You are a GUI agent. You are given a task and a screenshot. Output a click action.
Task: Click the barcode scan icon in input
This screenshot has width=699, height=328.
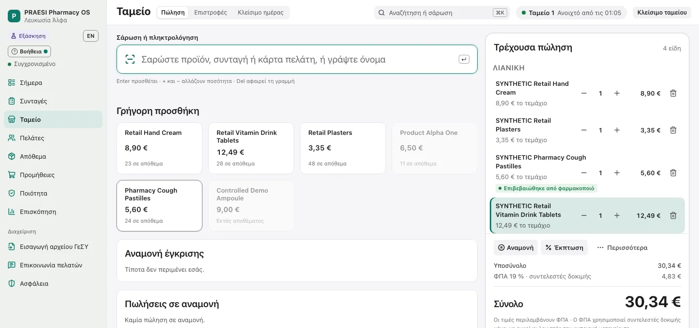coord(130,59)
